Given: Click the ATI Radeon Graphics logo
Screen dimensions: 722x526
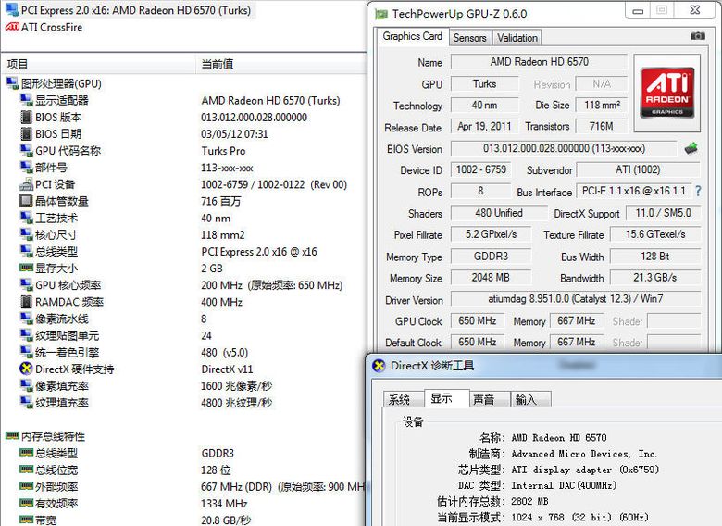Looking at the screenshot, I should [667, 93].
